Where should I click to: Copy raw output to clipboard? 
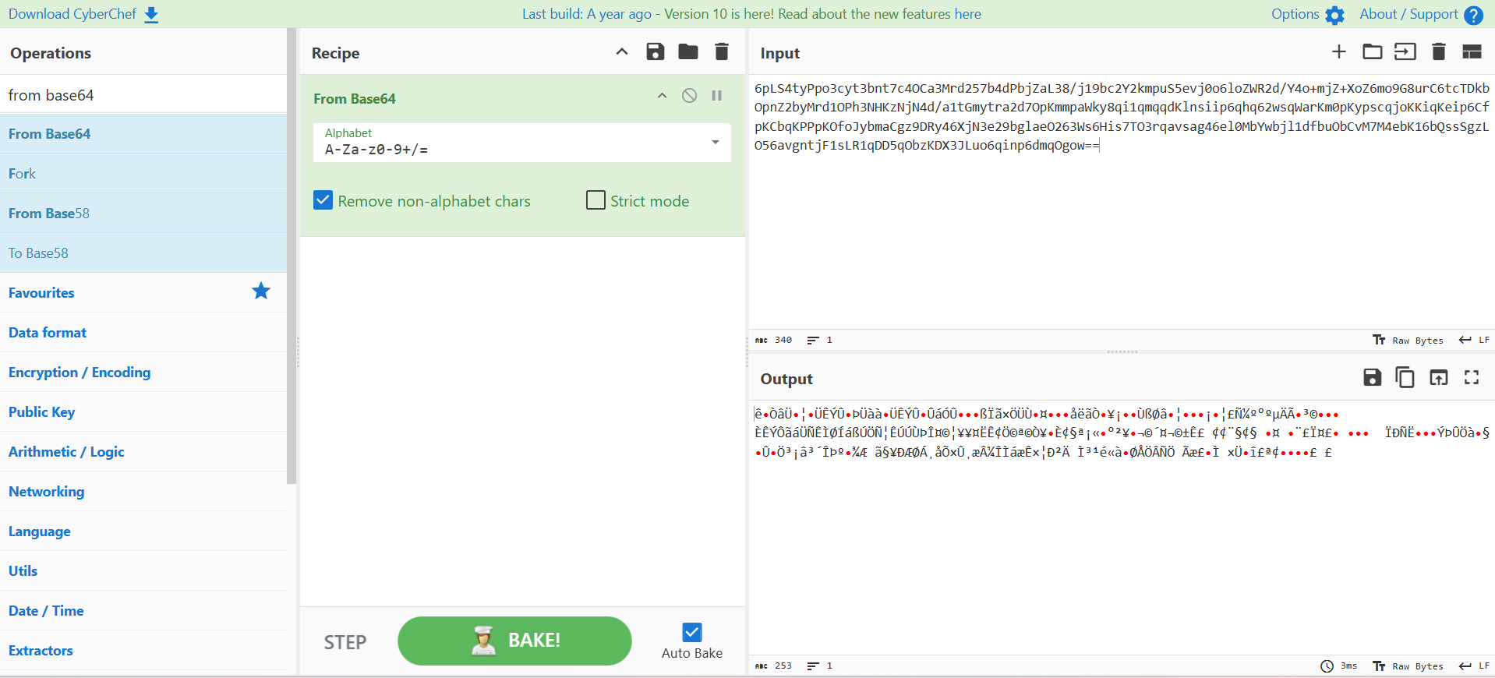tap(1405, 378)
